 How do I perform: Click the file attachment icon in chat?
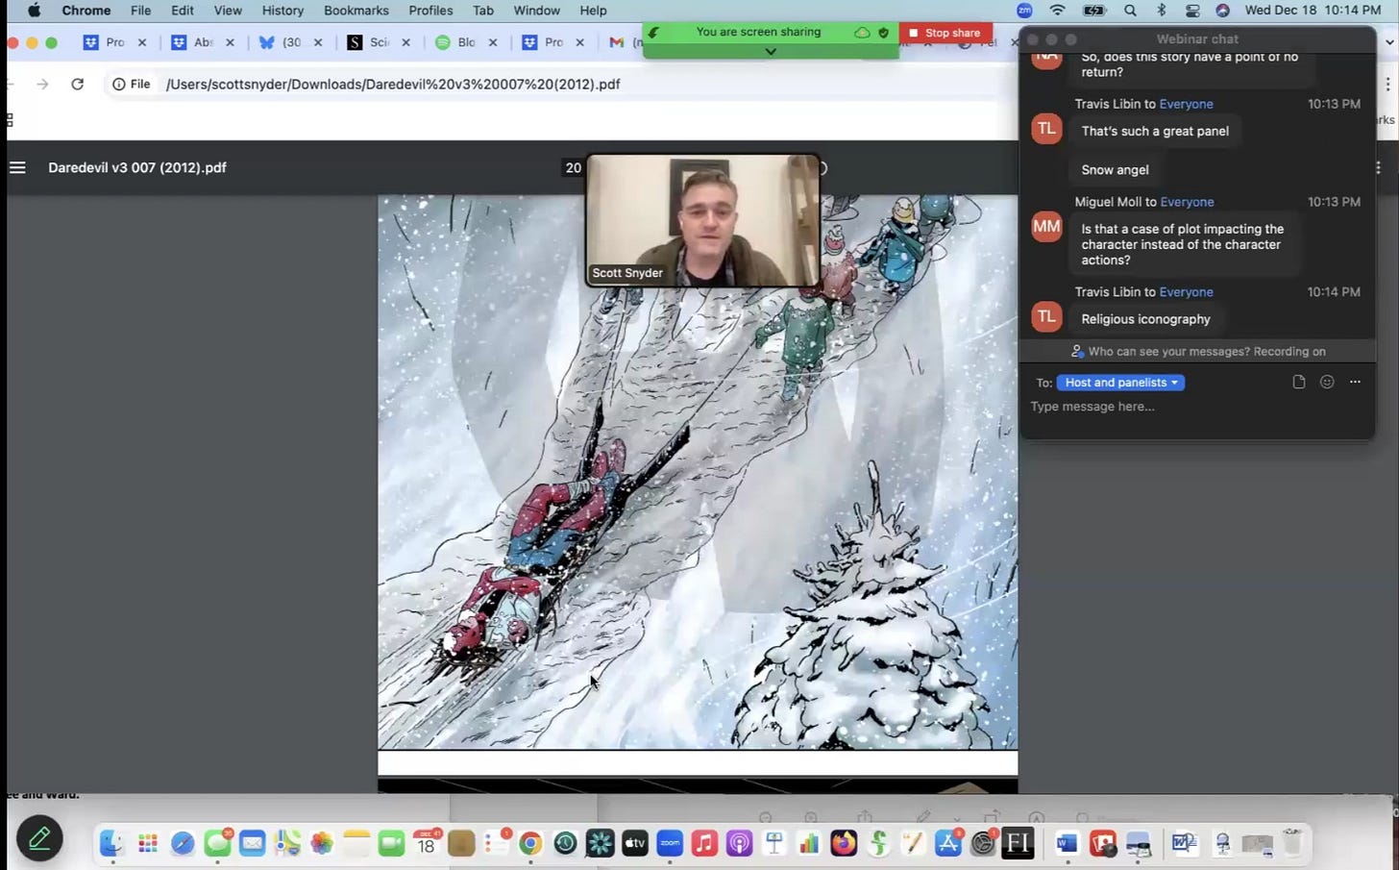click(1299, 382)
